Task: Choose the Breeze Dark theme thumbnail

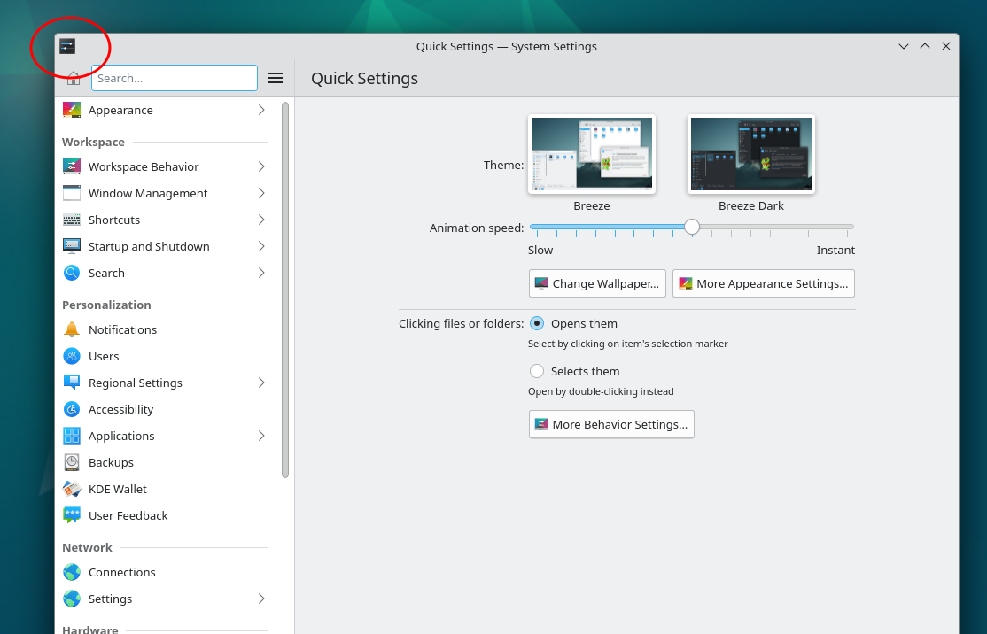Action: pos(751,154)
